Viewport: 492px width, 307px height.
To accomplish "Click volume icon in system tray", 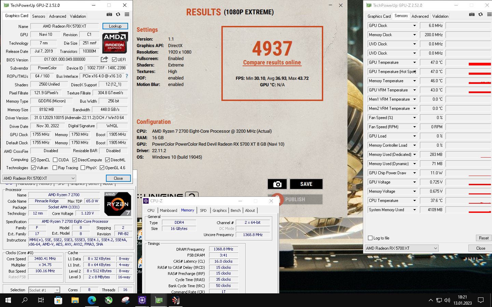I will (x=447, y=300).
